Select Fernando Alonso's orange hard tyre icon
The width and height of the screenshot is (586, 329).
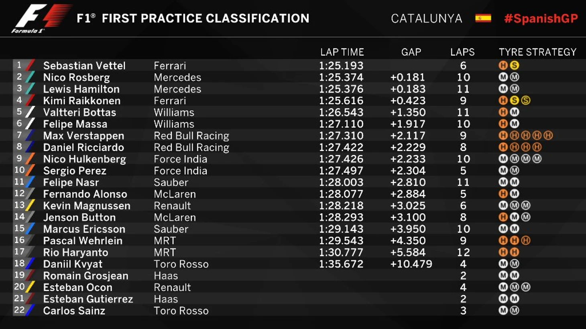tap(503, 194)
